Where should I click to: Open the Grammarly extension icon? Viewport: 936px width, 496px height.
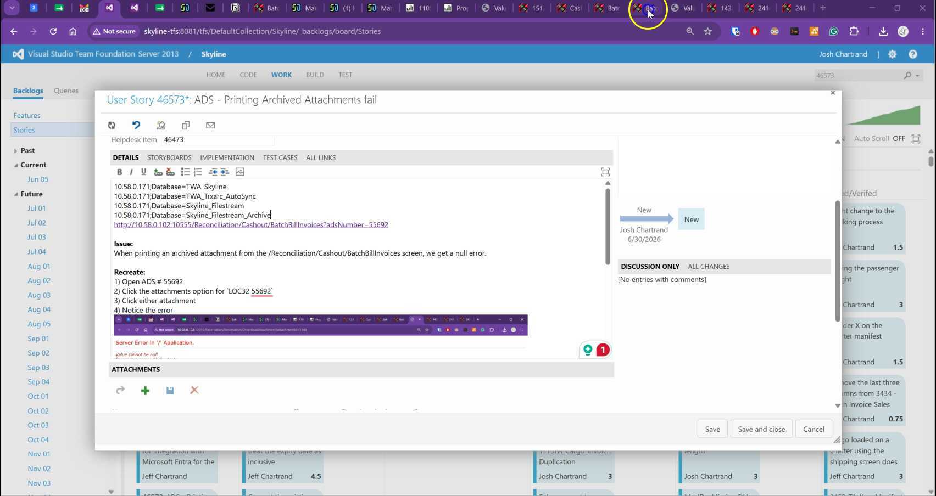(x=834, y=31)
